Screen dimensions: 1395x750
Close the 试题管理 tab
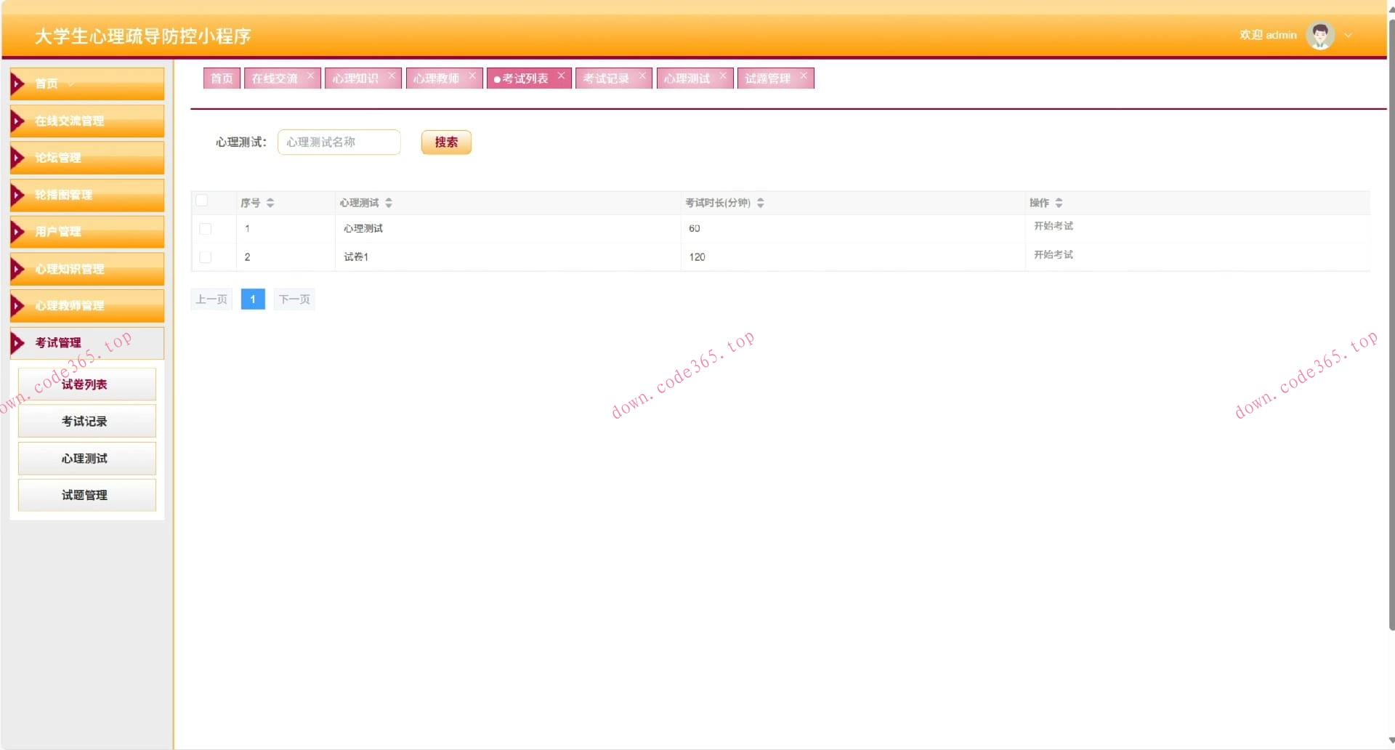click(x=804, y=76)
